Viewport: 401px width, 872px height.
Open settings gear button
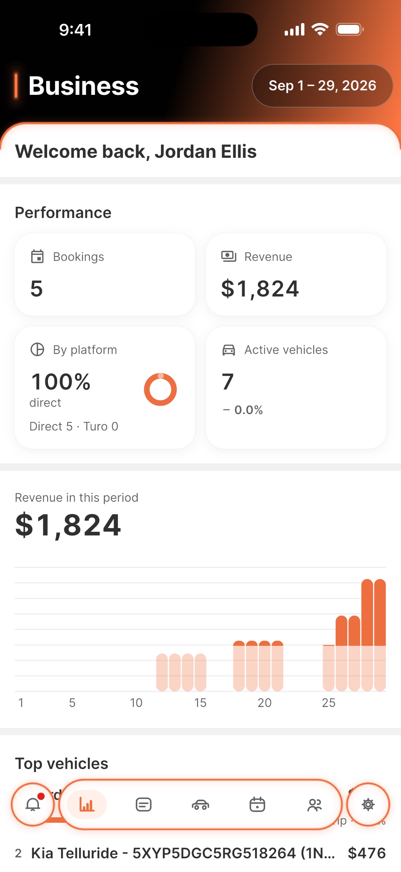368,804
